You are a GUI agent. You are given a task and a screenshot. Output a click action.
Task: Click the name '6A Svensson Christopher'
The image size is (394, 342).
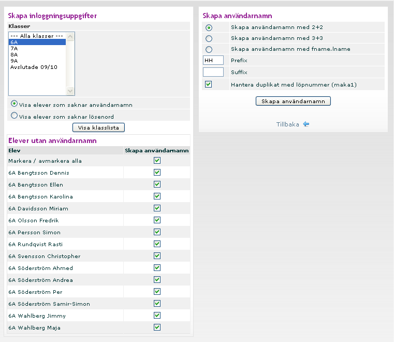point(45,256)
